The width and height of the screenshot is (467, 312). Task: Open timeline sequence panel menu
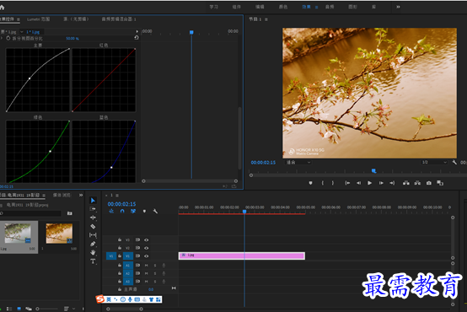(x=117, y=196)
